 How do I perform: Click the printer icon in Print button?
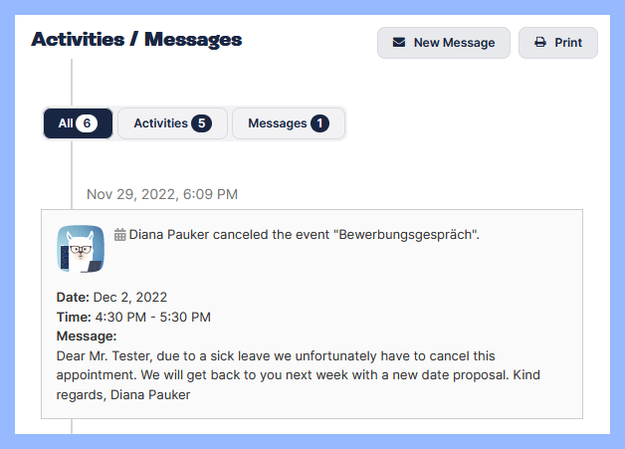540,42
